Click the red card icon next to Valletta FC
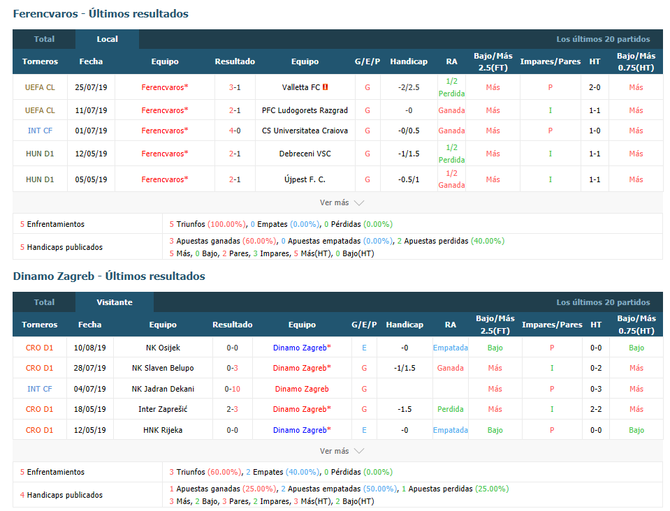 click(x=325, y=87)
